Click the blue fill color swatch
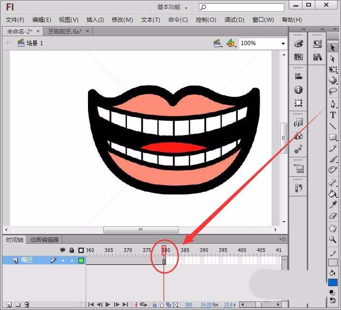Image resolution: width=341 pixels, height=310 pixels. [332, 282]
